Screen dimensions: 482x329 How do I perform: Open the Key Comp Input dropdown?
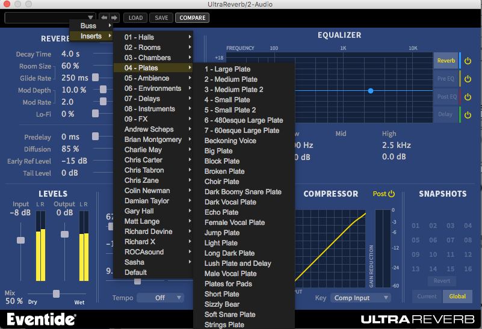(360, 298)
